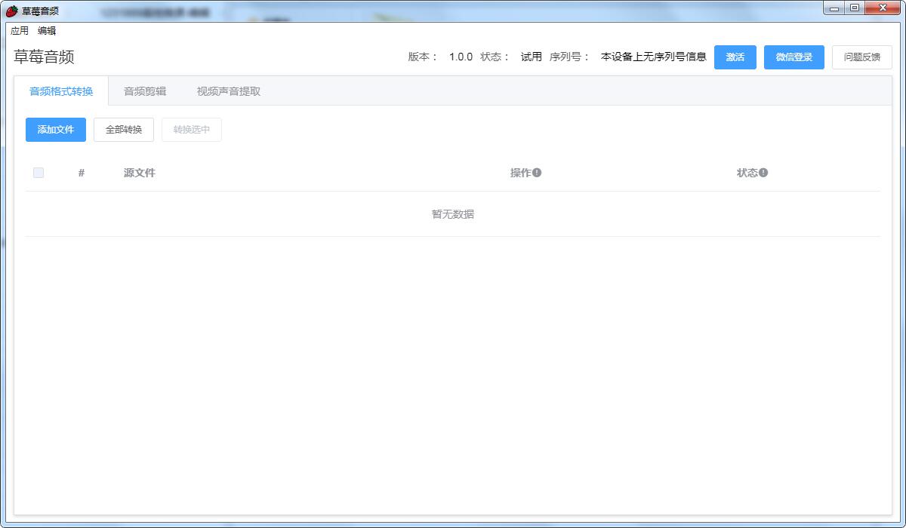Switch to the 音频格式转换 tab
This screenshot has height=528, width=906.
[x=61, y=91]
